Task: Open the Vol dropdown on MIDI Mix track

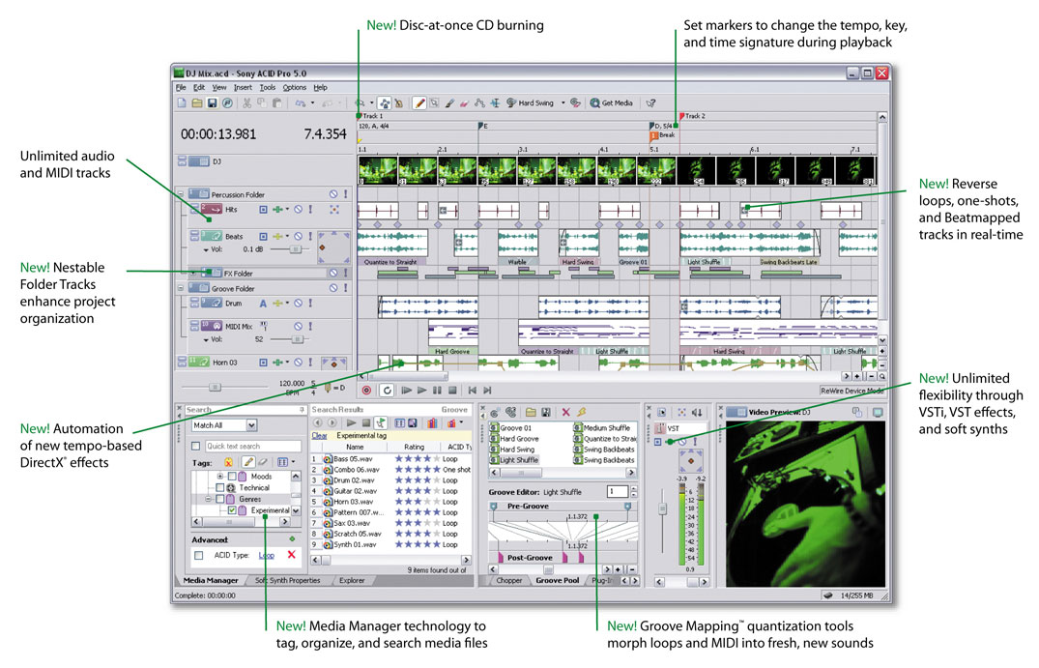Action: pyautogui.click(x=206, y=340)
